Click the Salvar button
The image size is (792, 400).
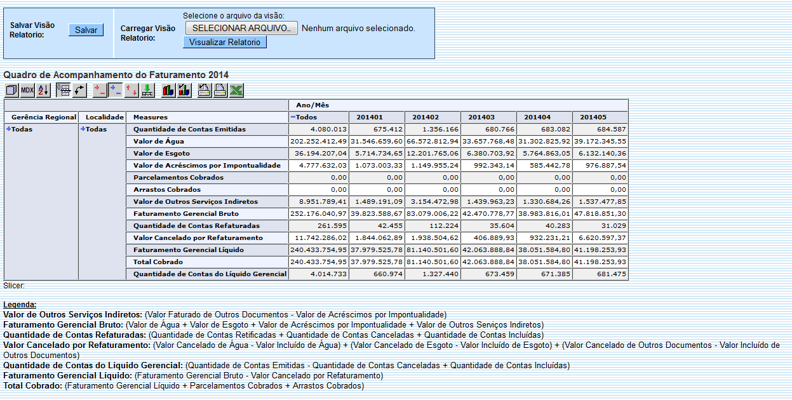click(86, 30)
